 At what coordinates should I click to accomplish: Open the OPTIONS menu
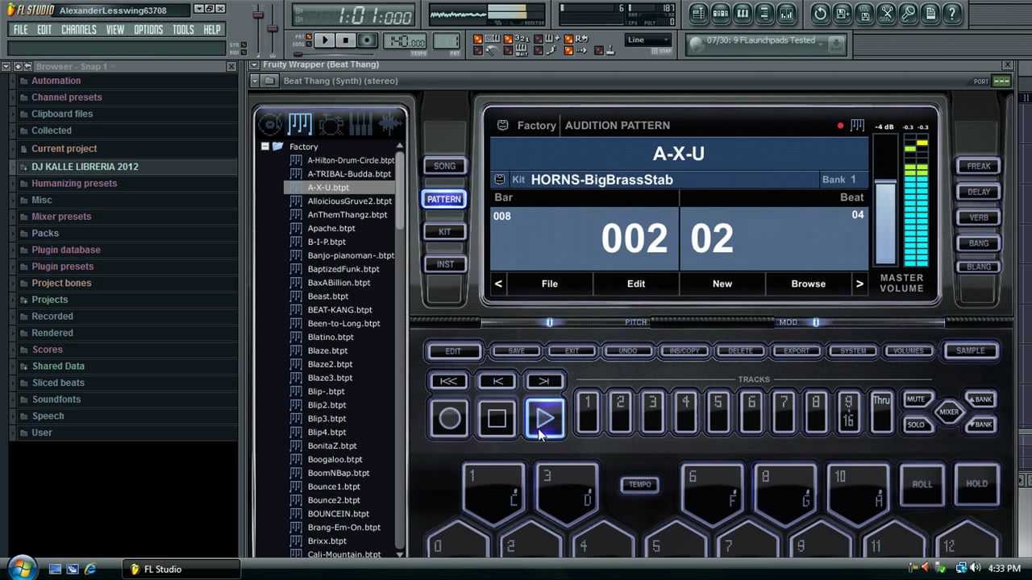(x=148, y=30)
